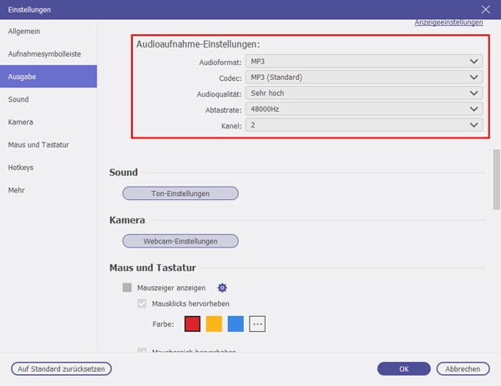Expand the Codec dropdown list

pos(365,77)
